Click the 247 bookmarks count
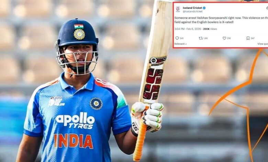The height and width of the screenshot is (162, 268). pyautogui.click(x=253, y=38)
